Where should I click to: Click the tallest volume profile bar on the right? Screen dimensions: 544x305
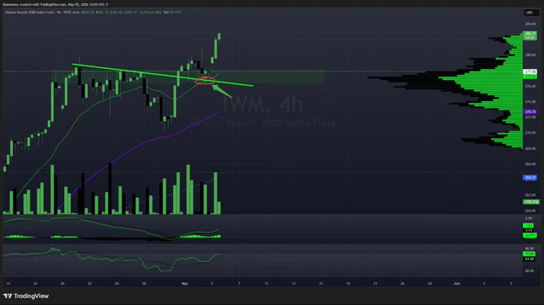pos(445,78)
